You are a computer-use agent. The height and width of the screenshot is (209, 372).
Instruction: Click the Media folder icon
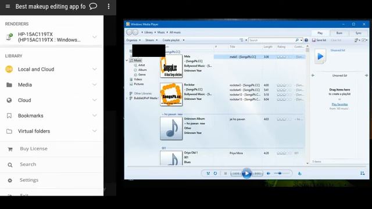[9, 85]
